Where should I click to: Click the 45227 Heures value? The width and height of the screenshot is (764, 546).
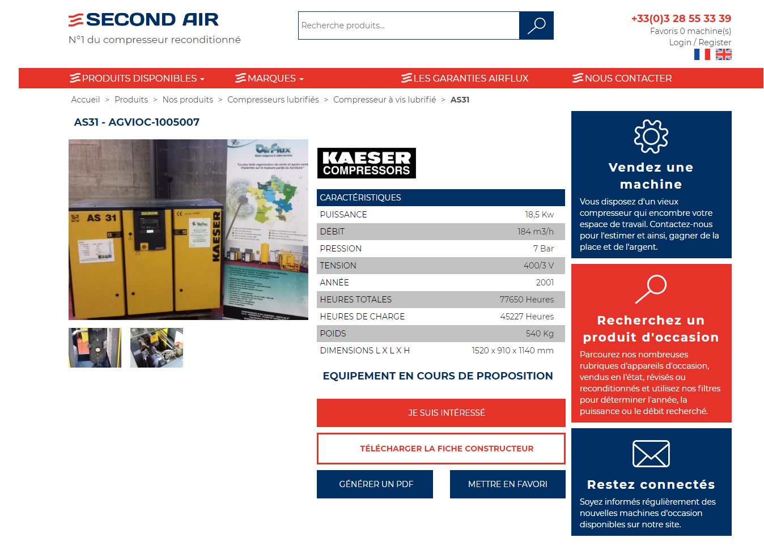(x=527, y=317)
